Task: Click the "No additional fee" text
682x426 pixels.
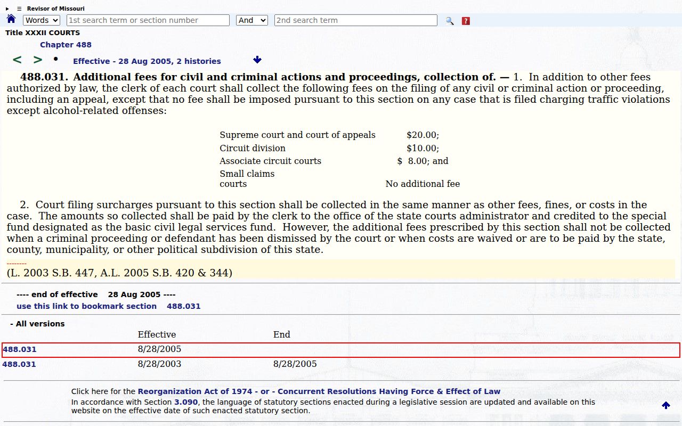Action: 423,184
